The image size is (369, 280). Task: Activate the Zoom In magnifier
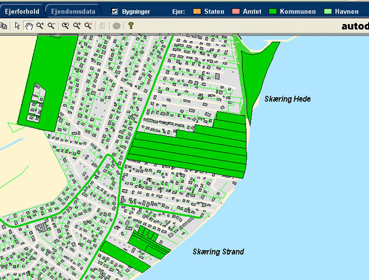click(40, 26)
